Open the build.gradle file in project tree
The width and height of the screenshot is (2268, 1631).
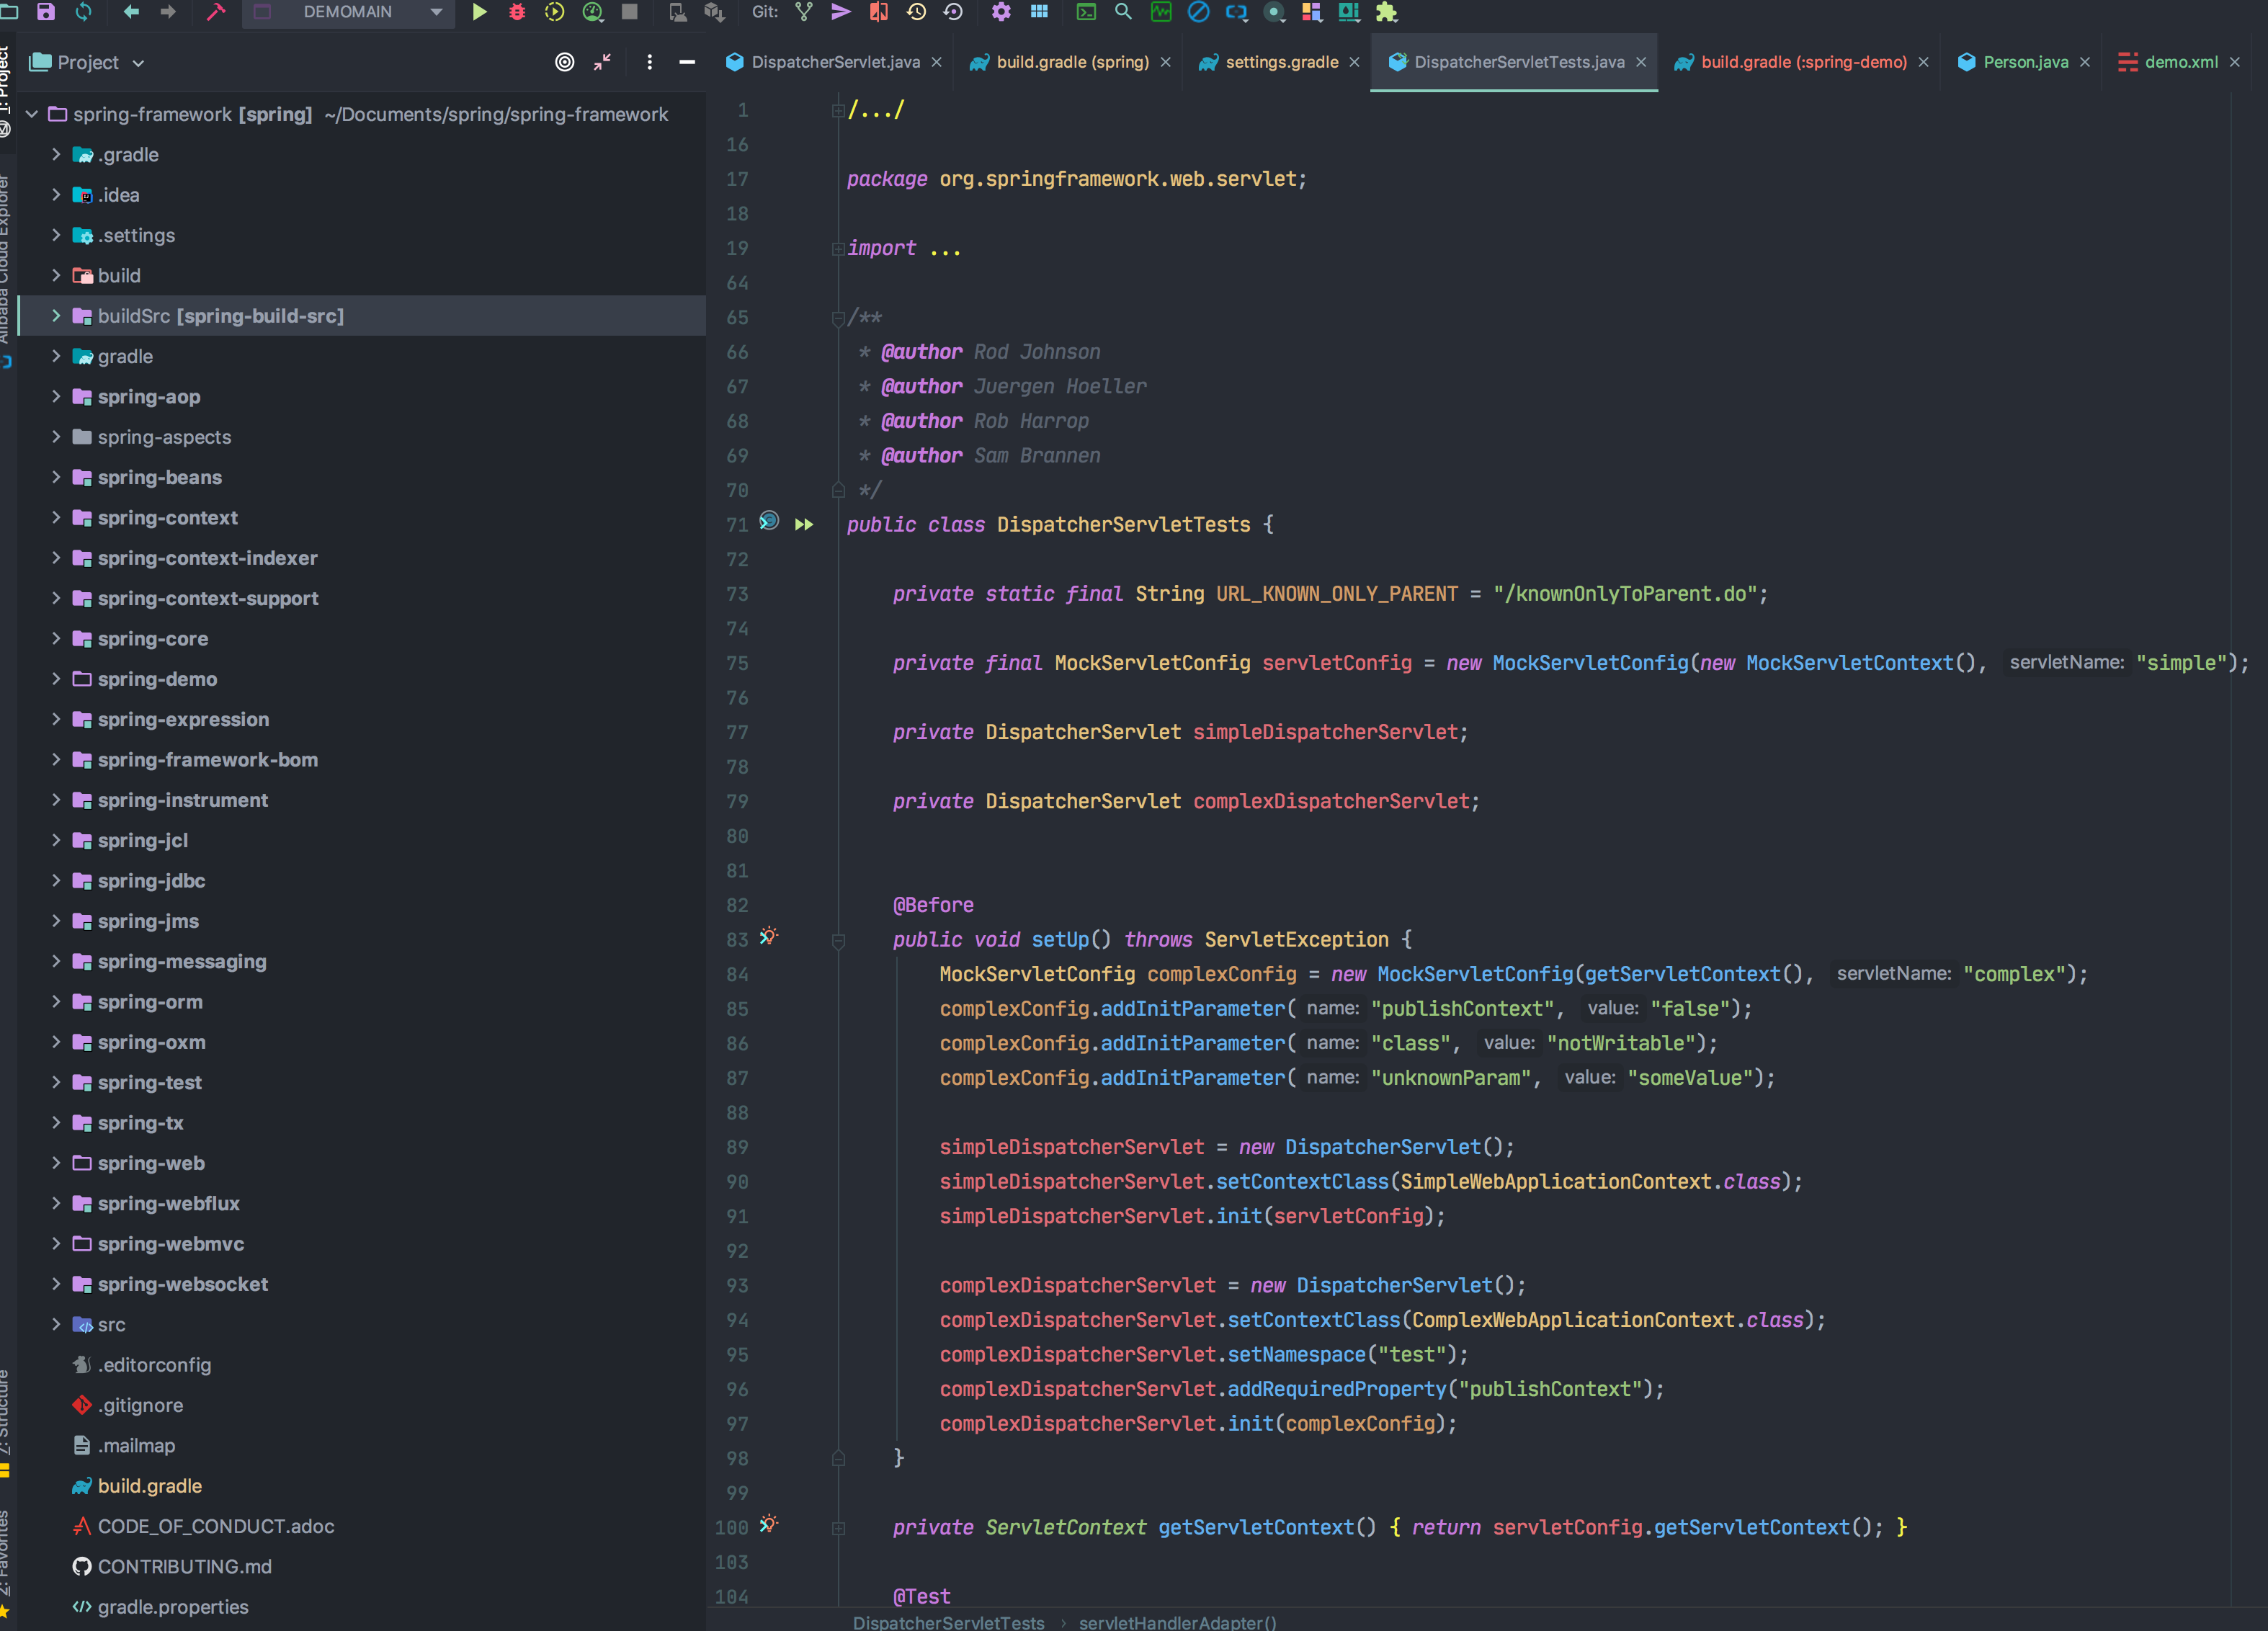(149, 1485)
